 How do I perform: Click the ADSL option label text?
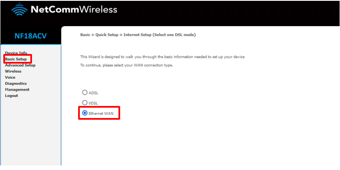click(93, 93)
